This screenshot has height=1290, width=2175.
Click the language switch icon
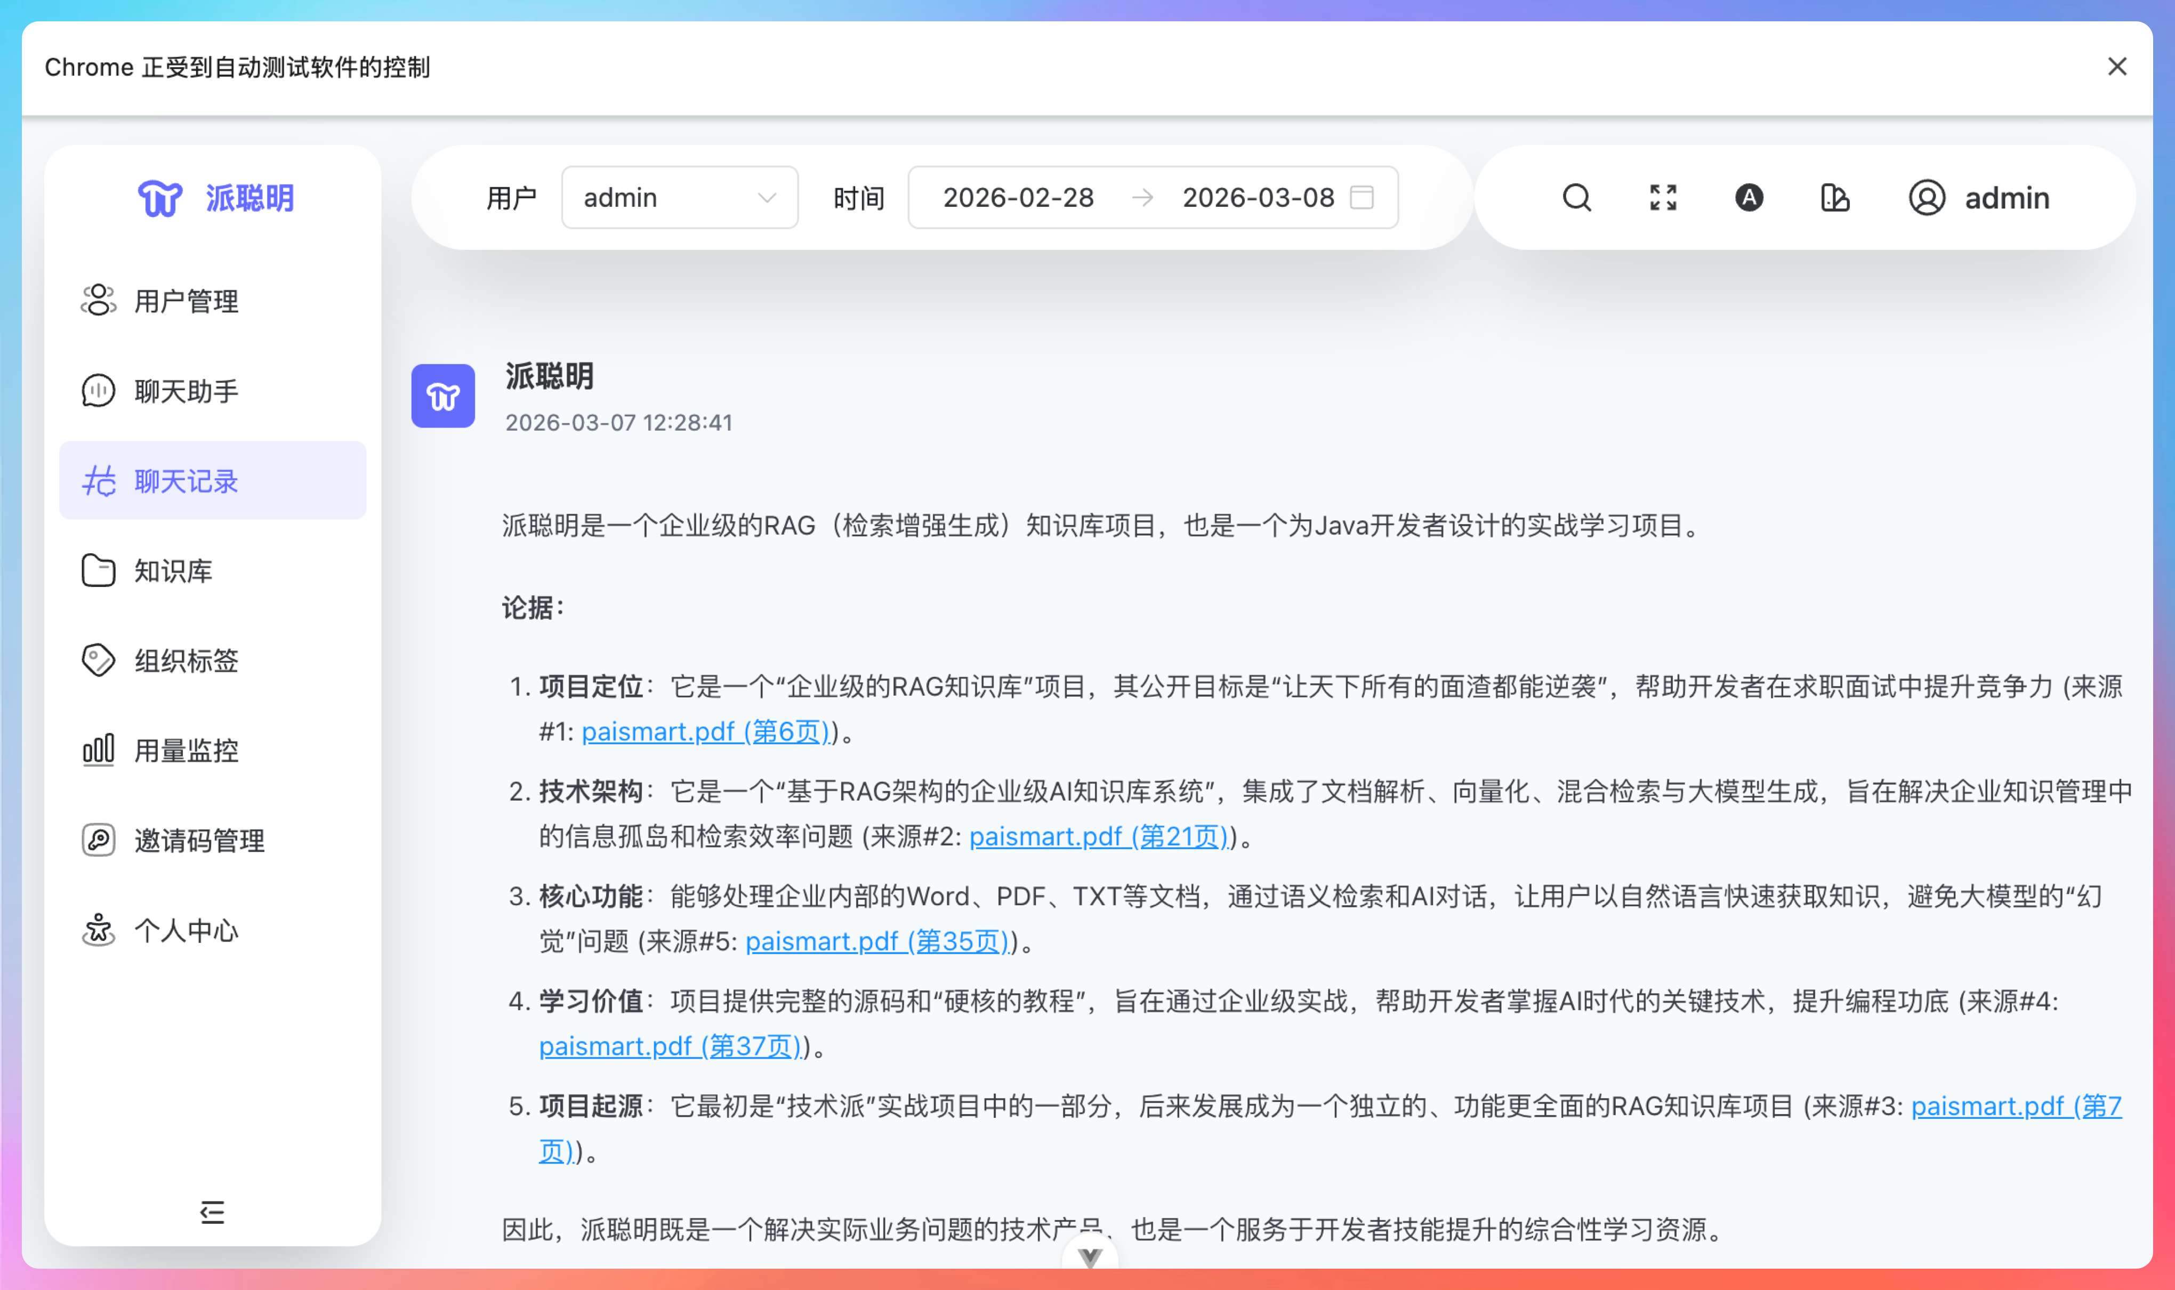tap(1748, 198)
